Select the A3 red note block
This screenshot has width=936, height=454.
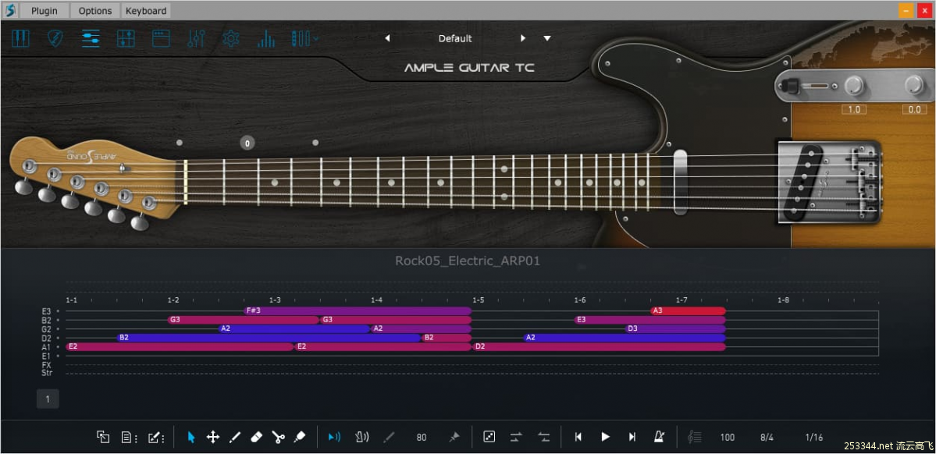click(x=688, y=310)
